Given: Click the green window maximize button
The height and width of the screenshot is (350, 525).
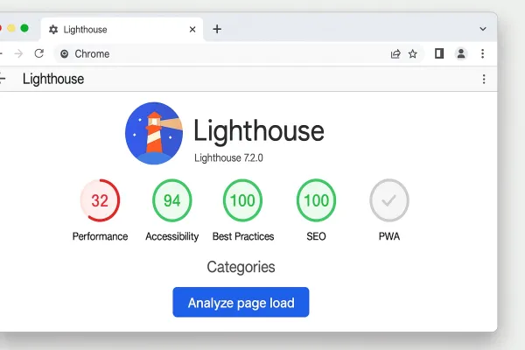Looking at the screenshot, I should click(x=24, y=28).
